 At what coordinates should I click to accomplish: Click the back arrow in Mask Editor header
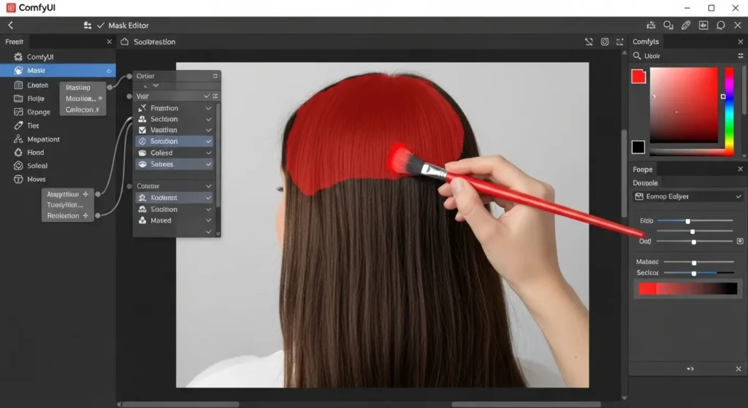(x=10, y=26)
